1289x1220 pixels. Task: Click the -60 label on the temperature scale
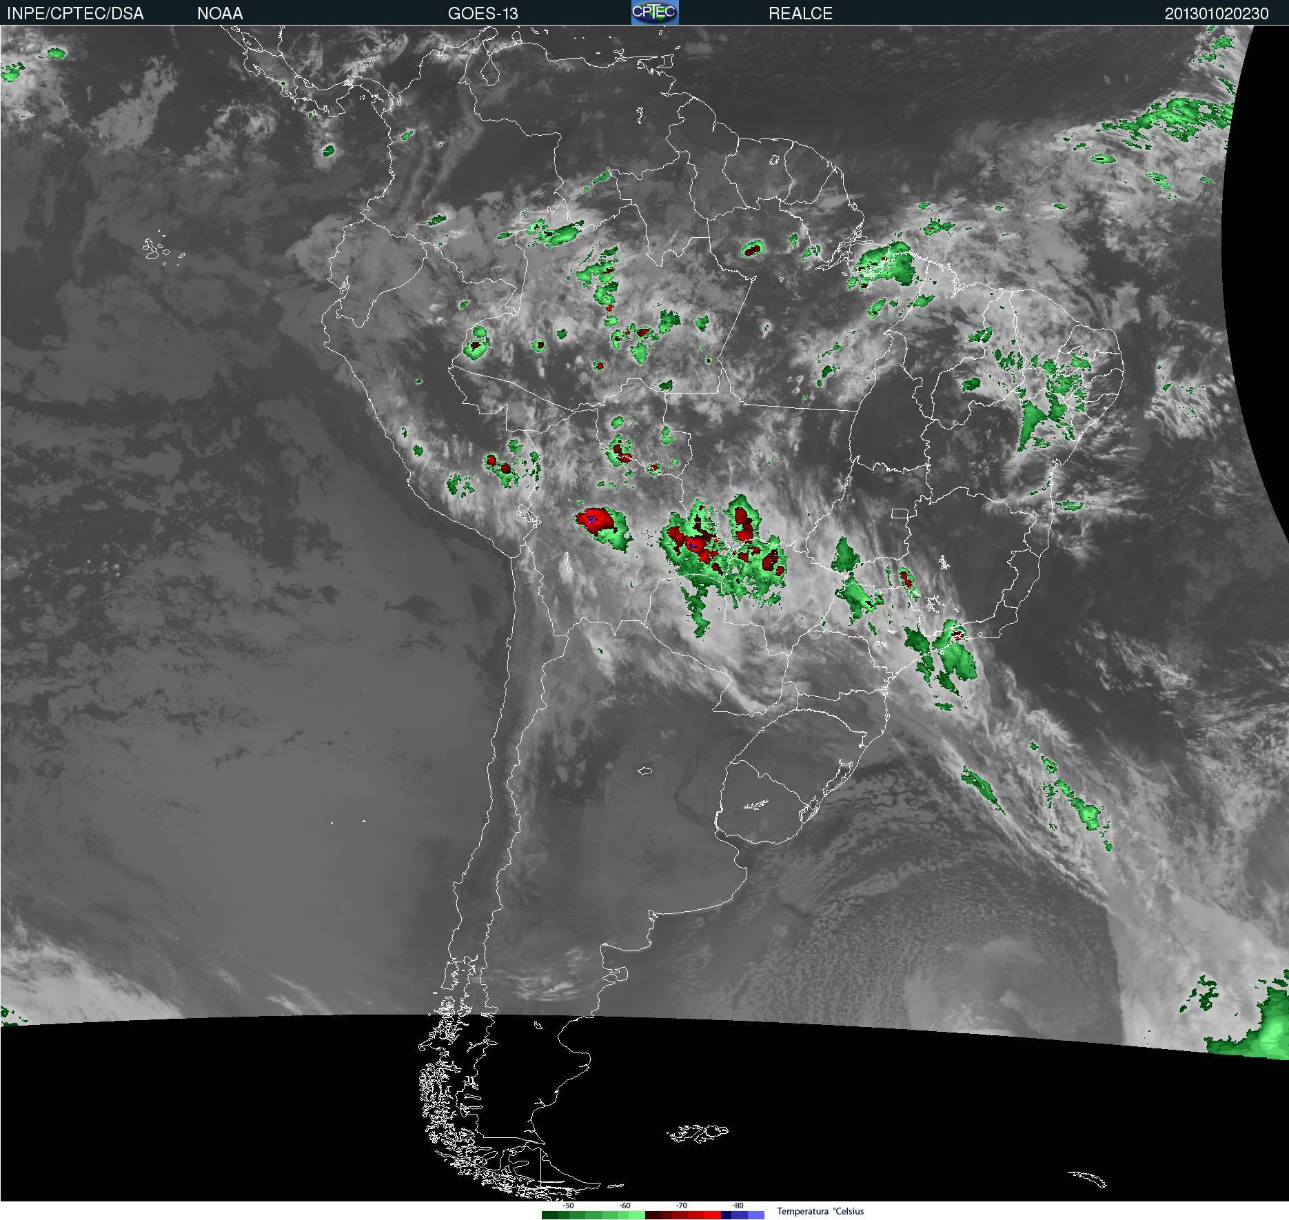(625, 1206)
